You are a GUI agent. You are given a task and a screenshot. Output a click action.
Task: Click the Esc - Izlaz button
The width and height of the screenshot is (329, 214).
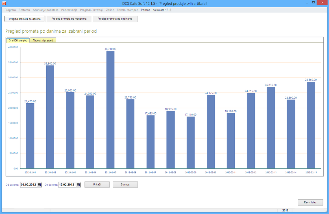310,202
